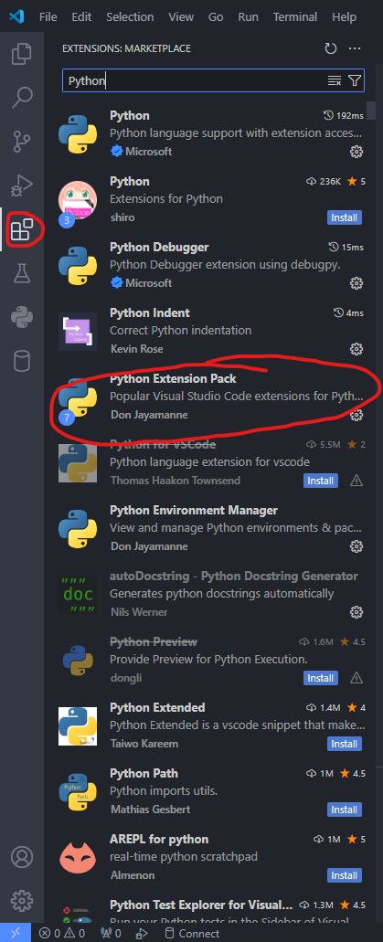This screenshot has width=383, height=942.
Task: Manage gear for Python Extension Pack
Action: (x=356, y=415)
